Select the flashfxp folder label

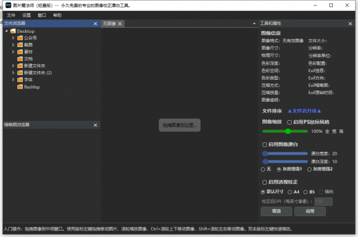click(32, 87)
